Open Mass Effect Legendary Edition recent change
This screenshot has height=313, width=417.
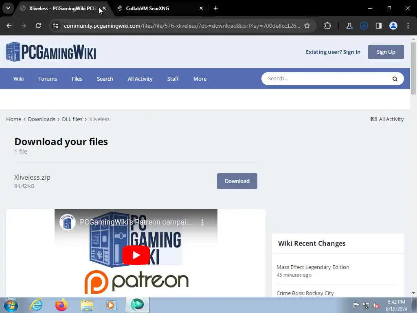click(313, 267)
